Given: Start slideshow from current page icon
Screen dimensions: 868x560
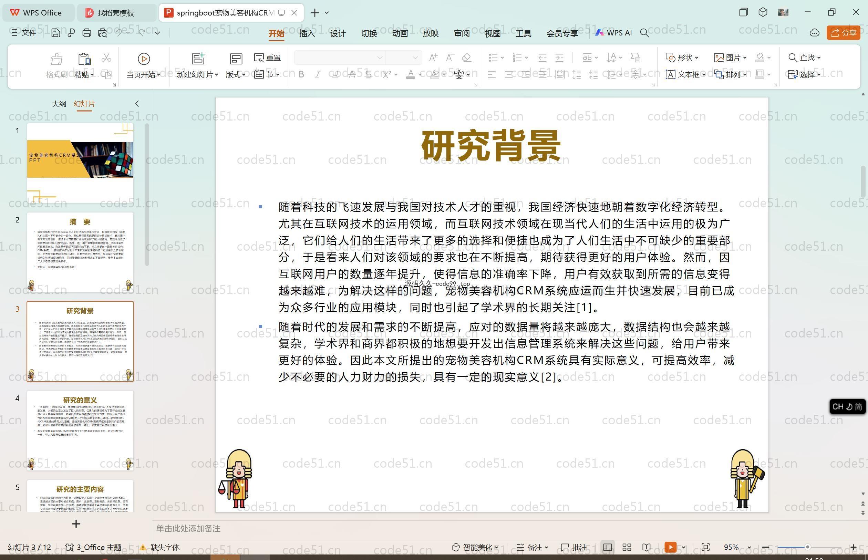Looking at the screenshot, I should click(x=144, y=58).
